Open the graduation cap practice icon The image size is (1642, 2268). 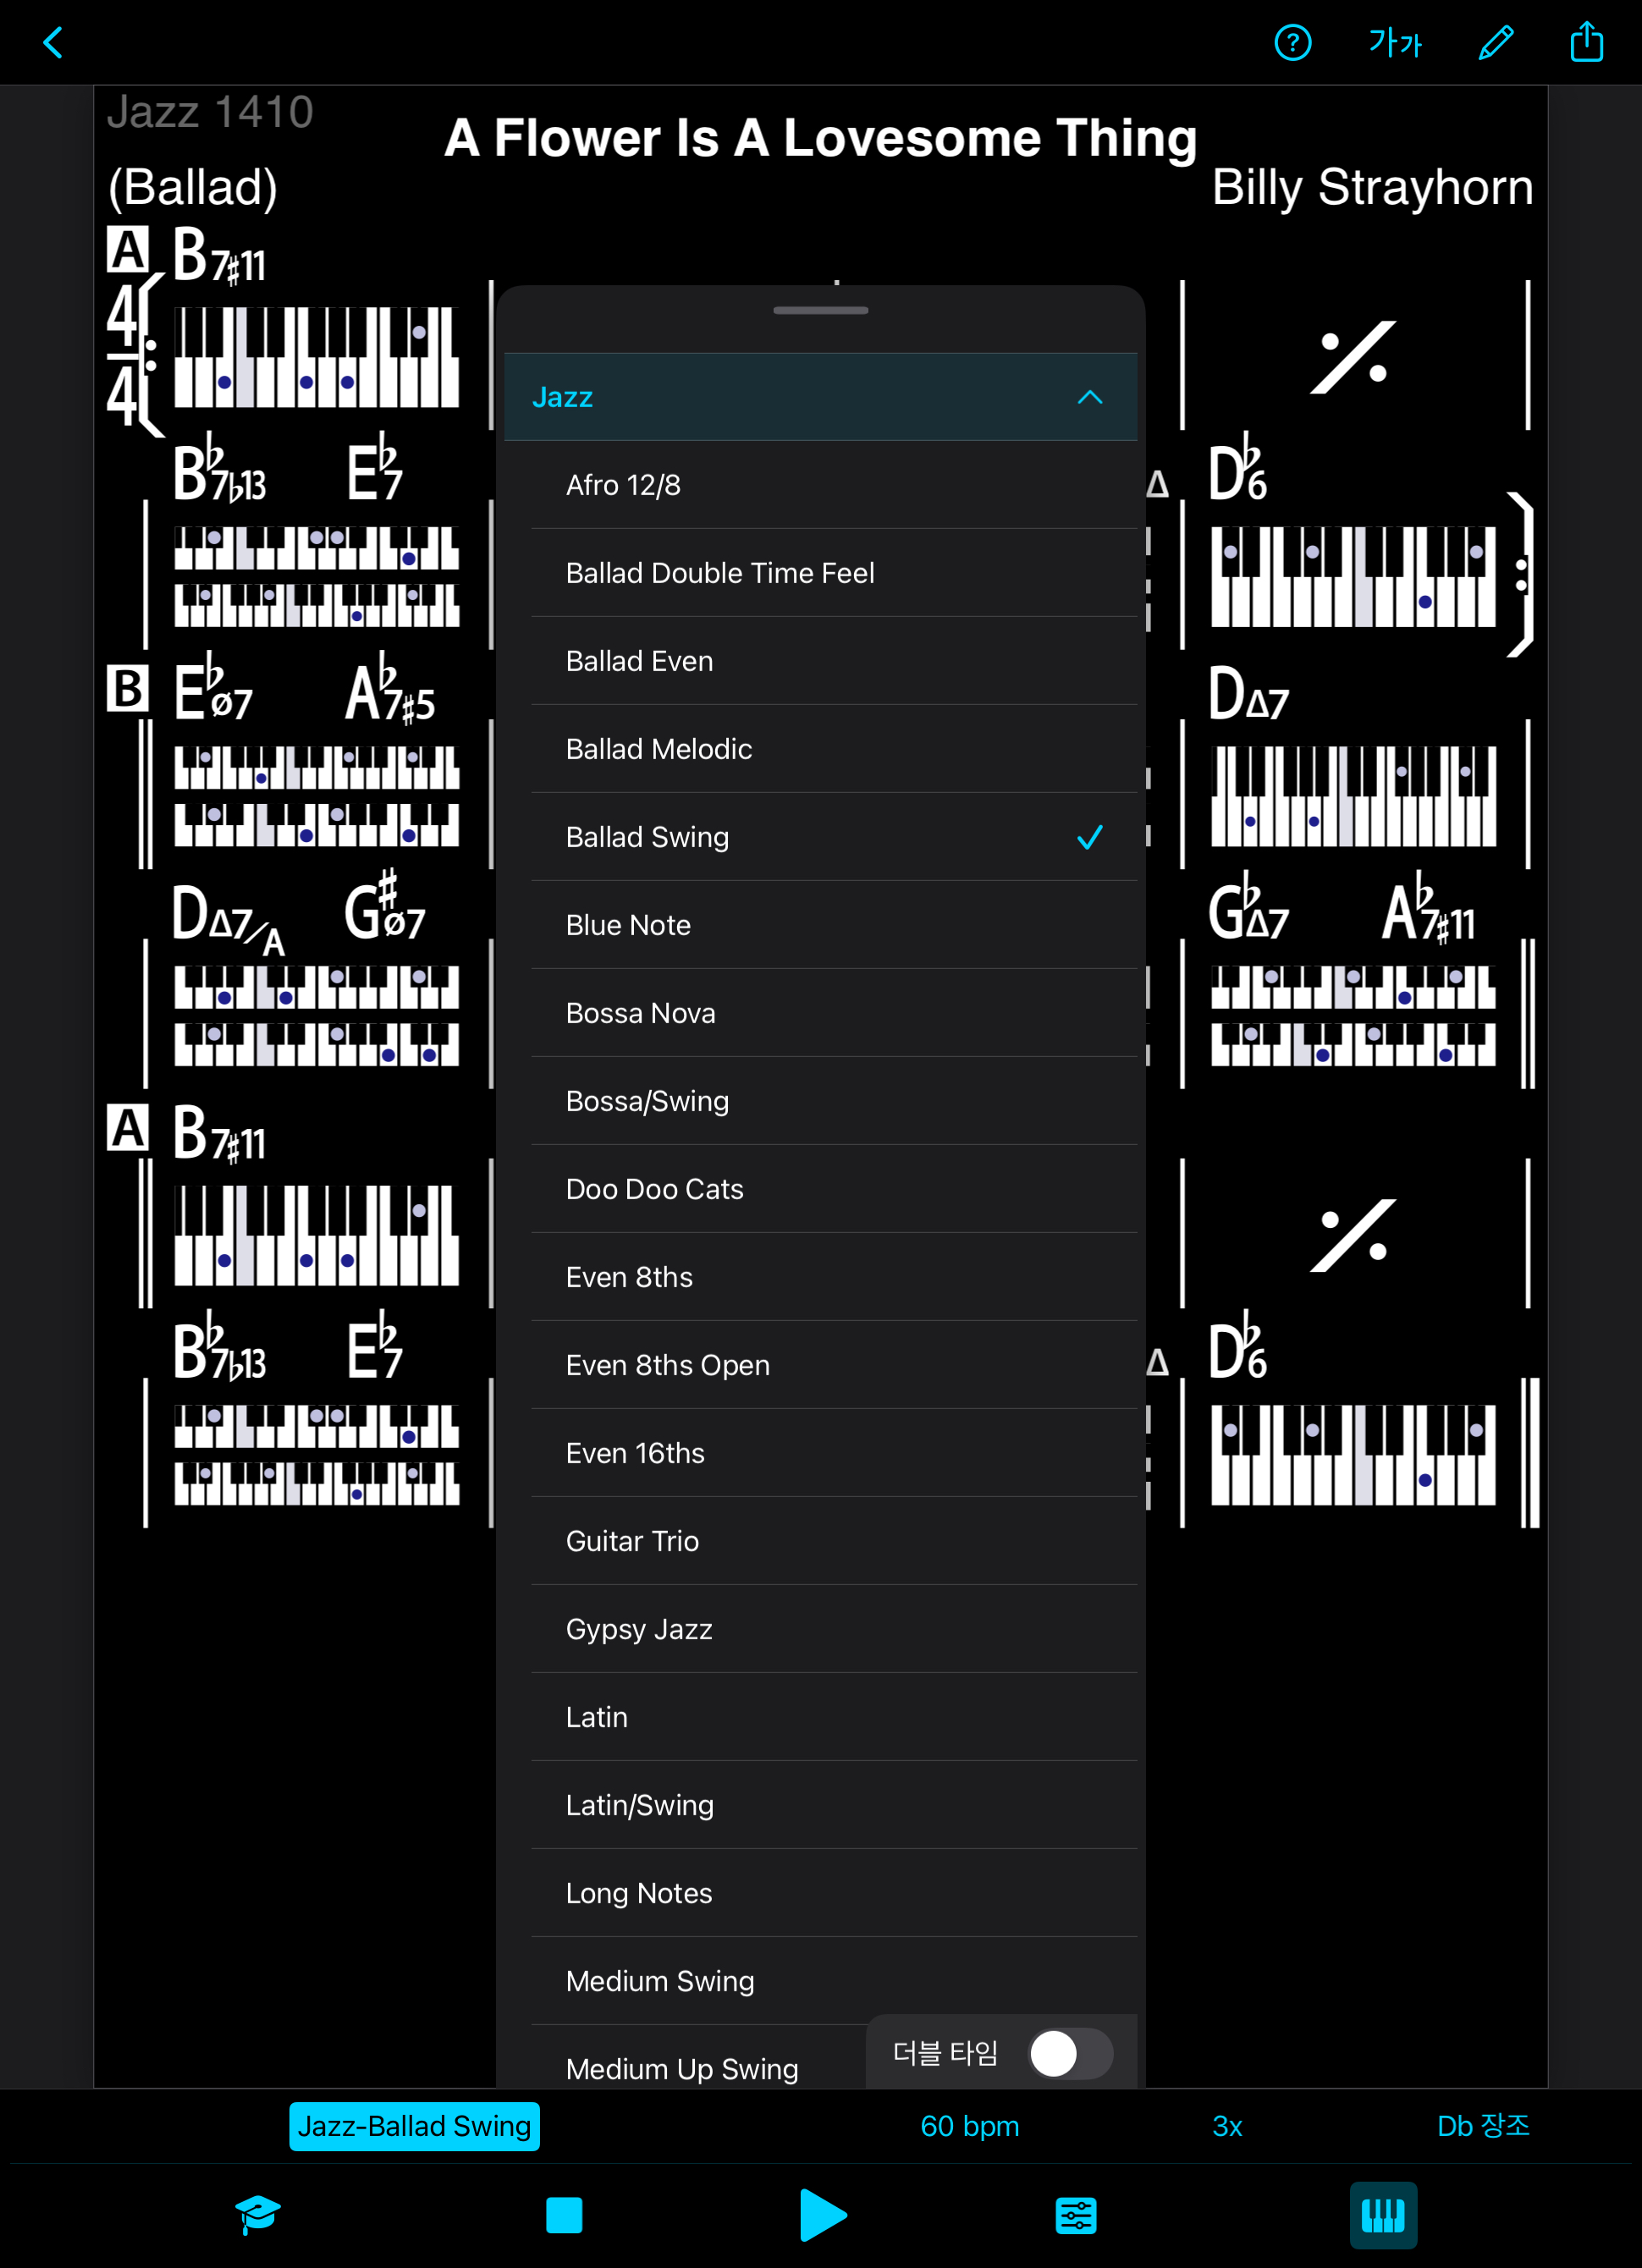pos(258,2214)
